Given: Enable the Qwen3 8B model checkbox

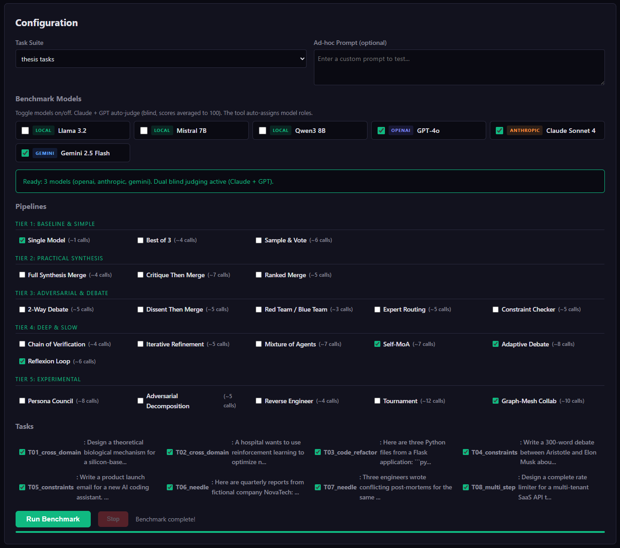Looking at the screenshot, I should pyautogui.click(x=263, y=131).
